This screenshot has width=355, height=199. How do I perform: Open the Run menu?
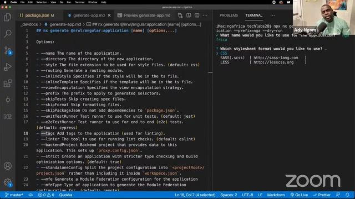pos(69,2)
